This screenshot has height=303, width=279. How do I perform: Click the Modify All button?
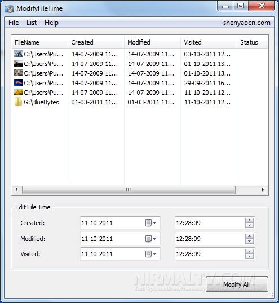point(237,284)
